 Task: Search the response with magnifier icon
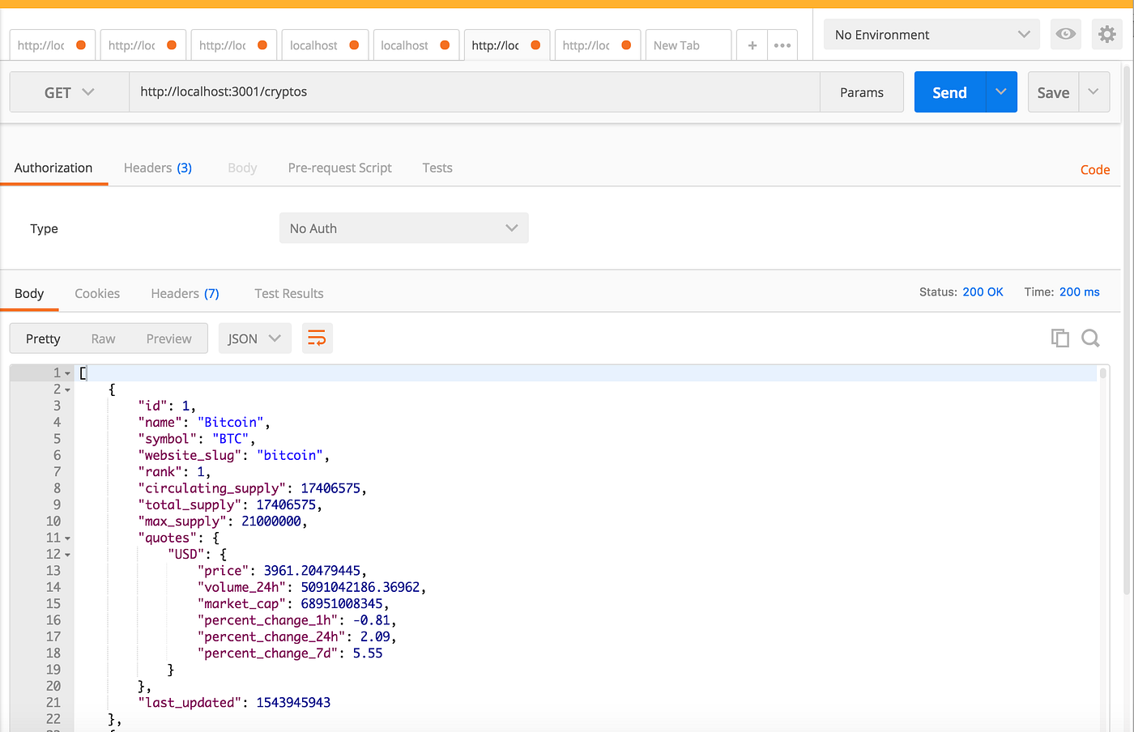point(1090,338)
